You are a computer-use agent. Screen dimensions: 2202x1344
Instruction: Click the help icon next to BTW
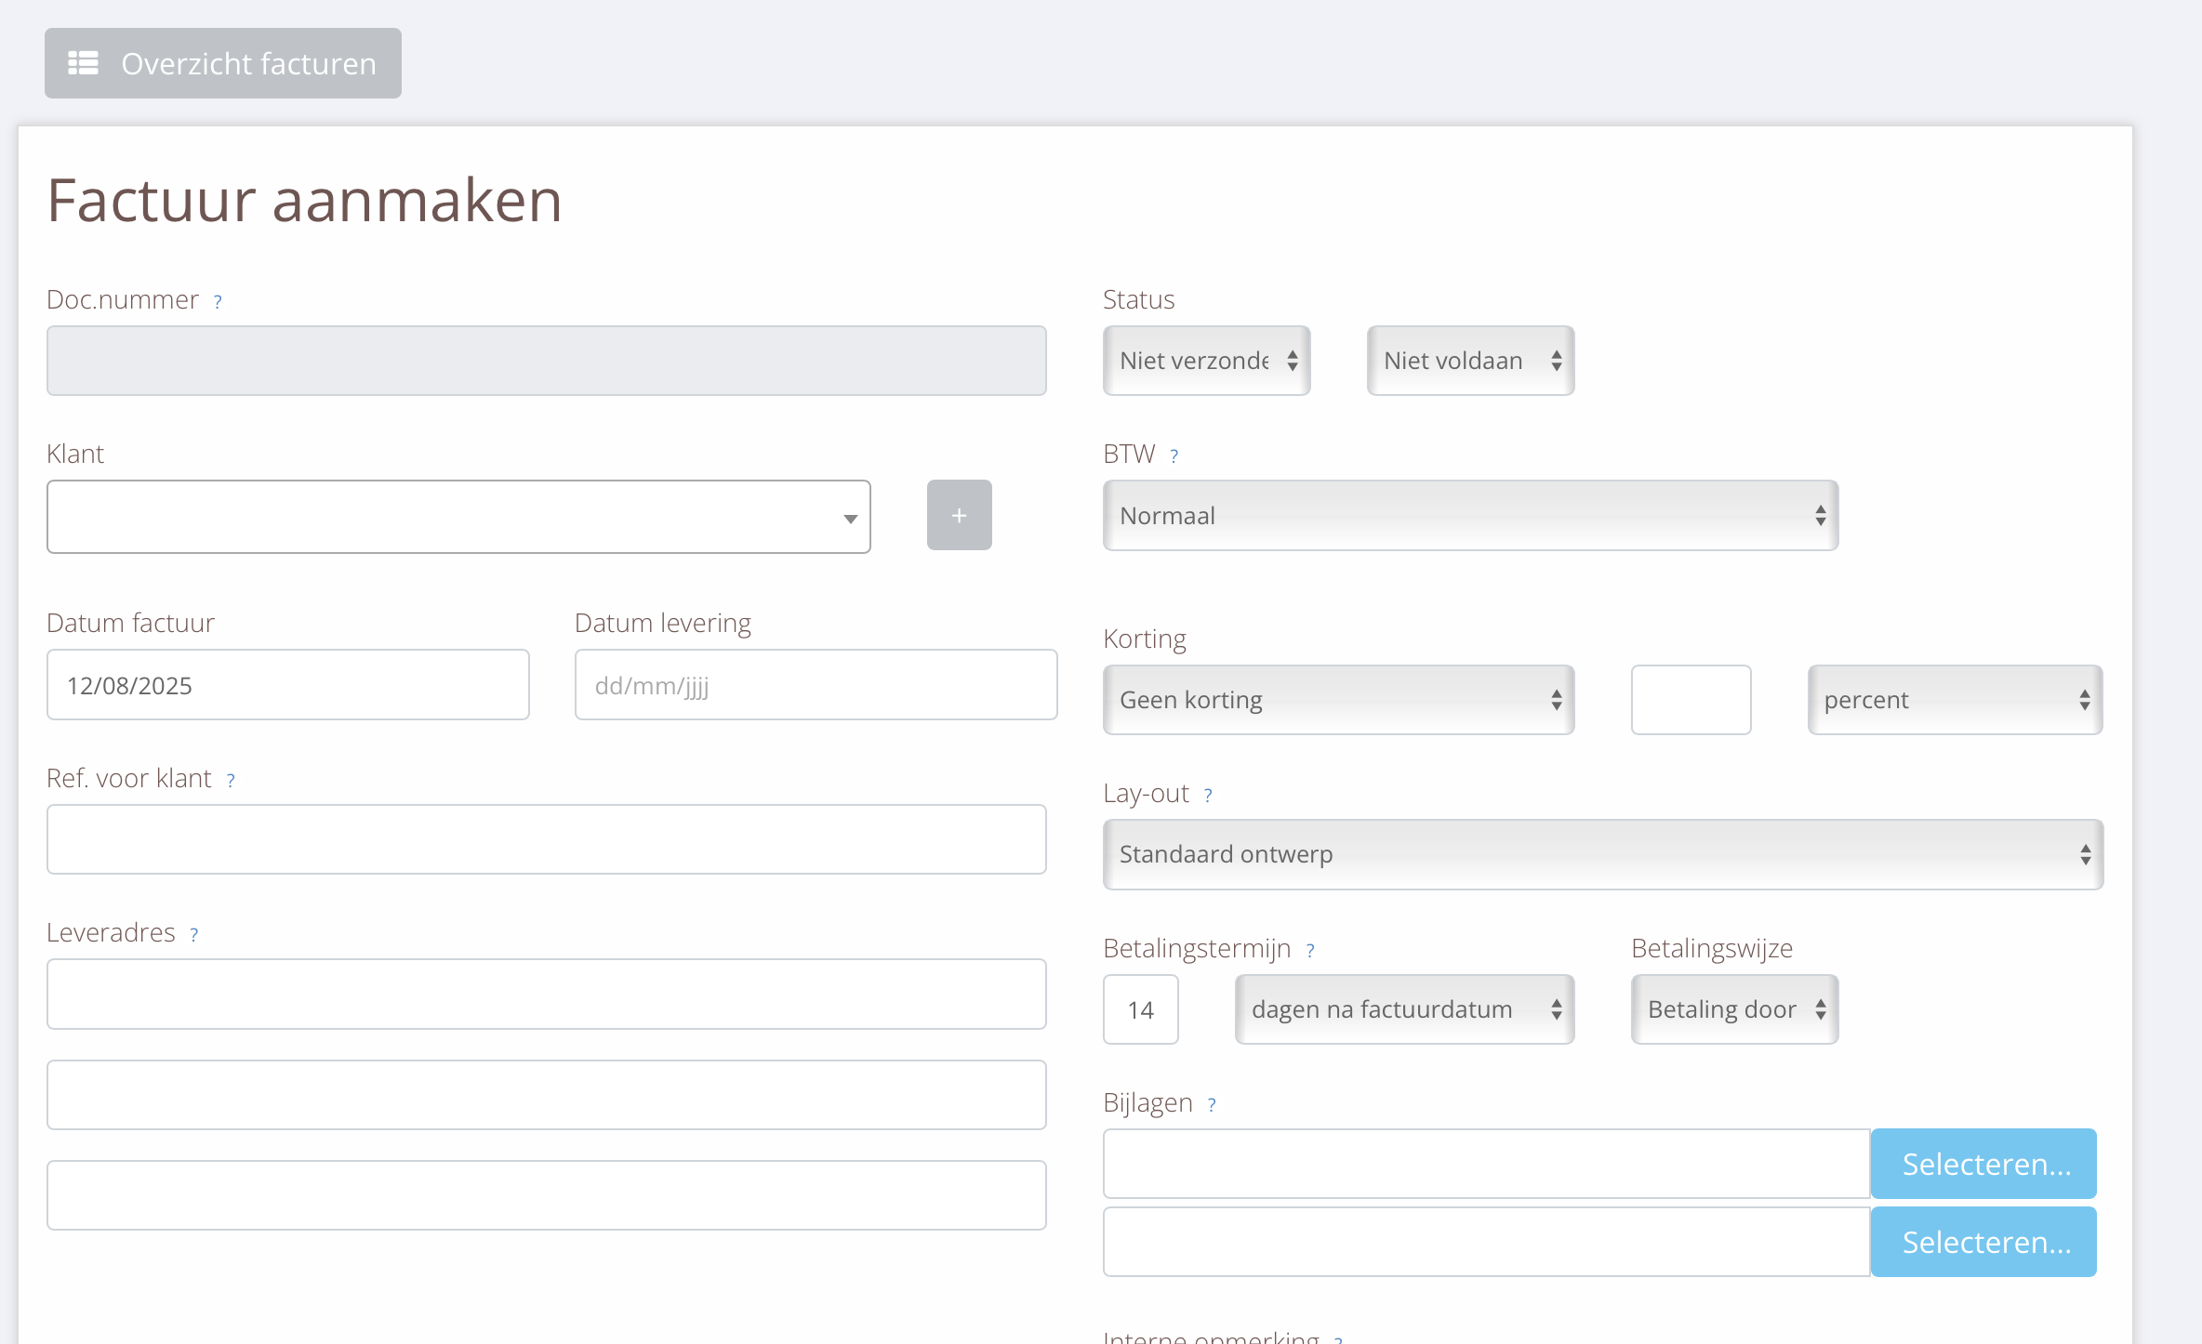(x=1174, y=456)
